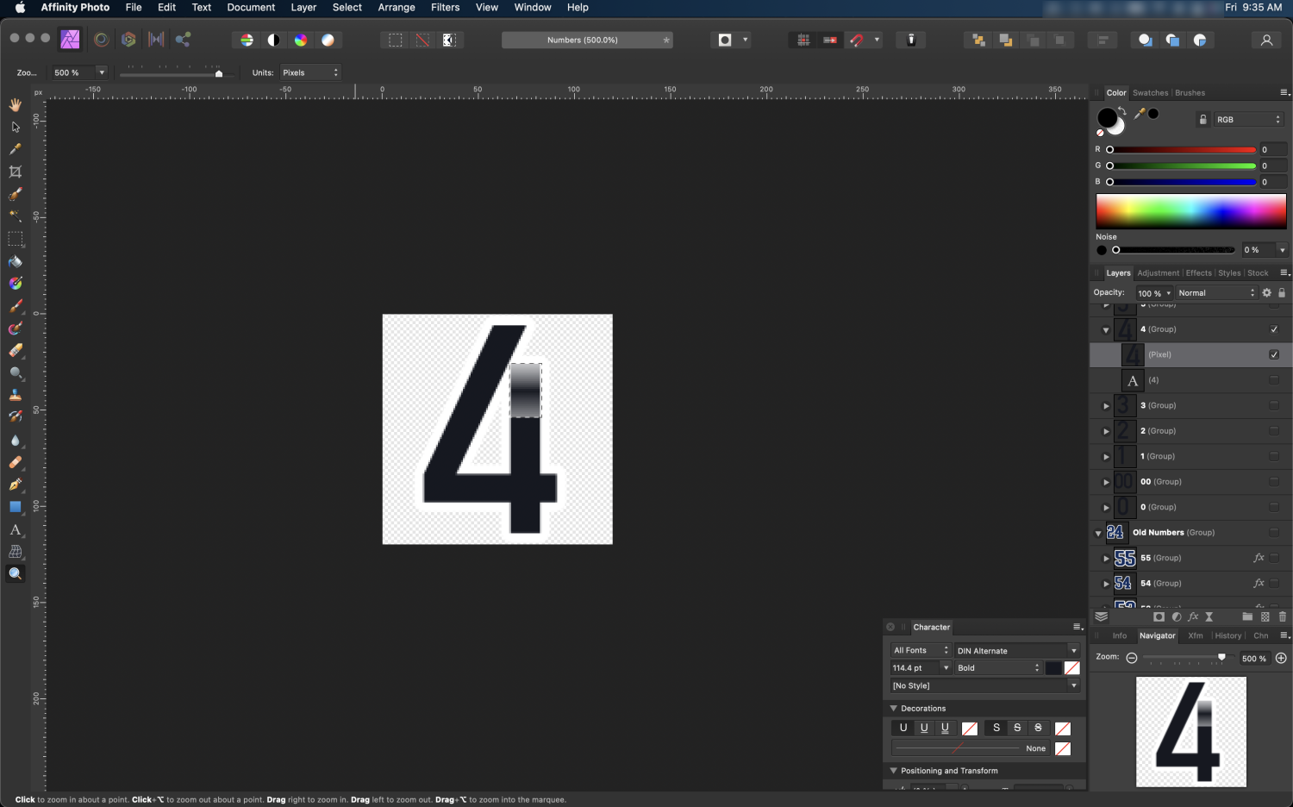The height and width of the screenshot is (807, 1293).
Task: Toggle the (Pixel) layer visibility checkbox
Action: [x=1273, y=354]
